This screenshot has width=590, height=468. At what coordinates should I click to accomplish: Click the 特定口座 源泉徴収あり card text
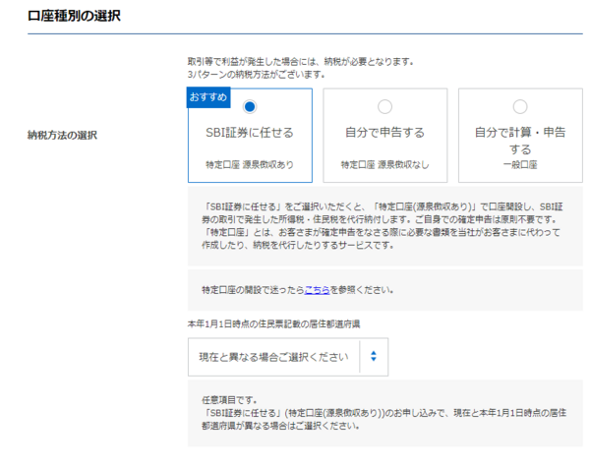250,165
